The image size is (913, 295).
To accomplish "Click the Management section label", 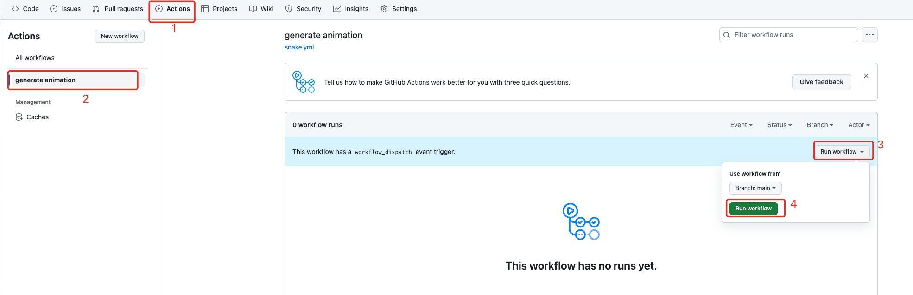I will (x=33, y=102).
